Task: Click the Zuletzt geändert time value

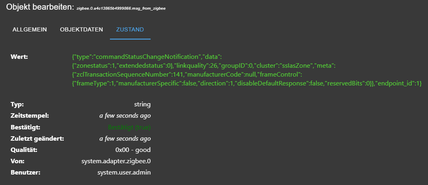Action: click(125, 139)
